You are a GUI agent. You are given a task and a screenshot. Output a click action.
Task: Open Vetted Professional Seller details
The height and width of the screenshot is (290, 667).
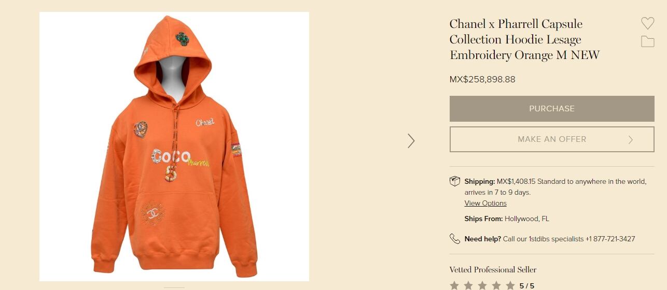click(493, 269)
